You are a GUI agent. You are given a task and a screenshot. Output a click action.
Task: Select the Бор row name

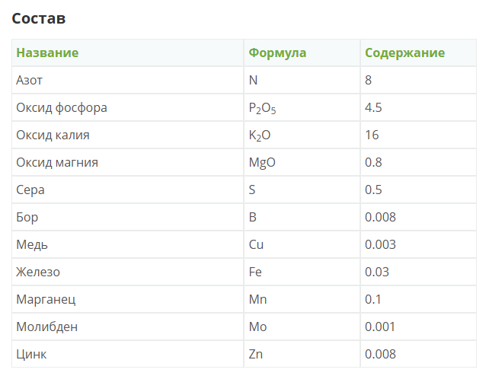point(27,217)
